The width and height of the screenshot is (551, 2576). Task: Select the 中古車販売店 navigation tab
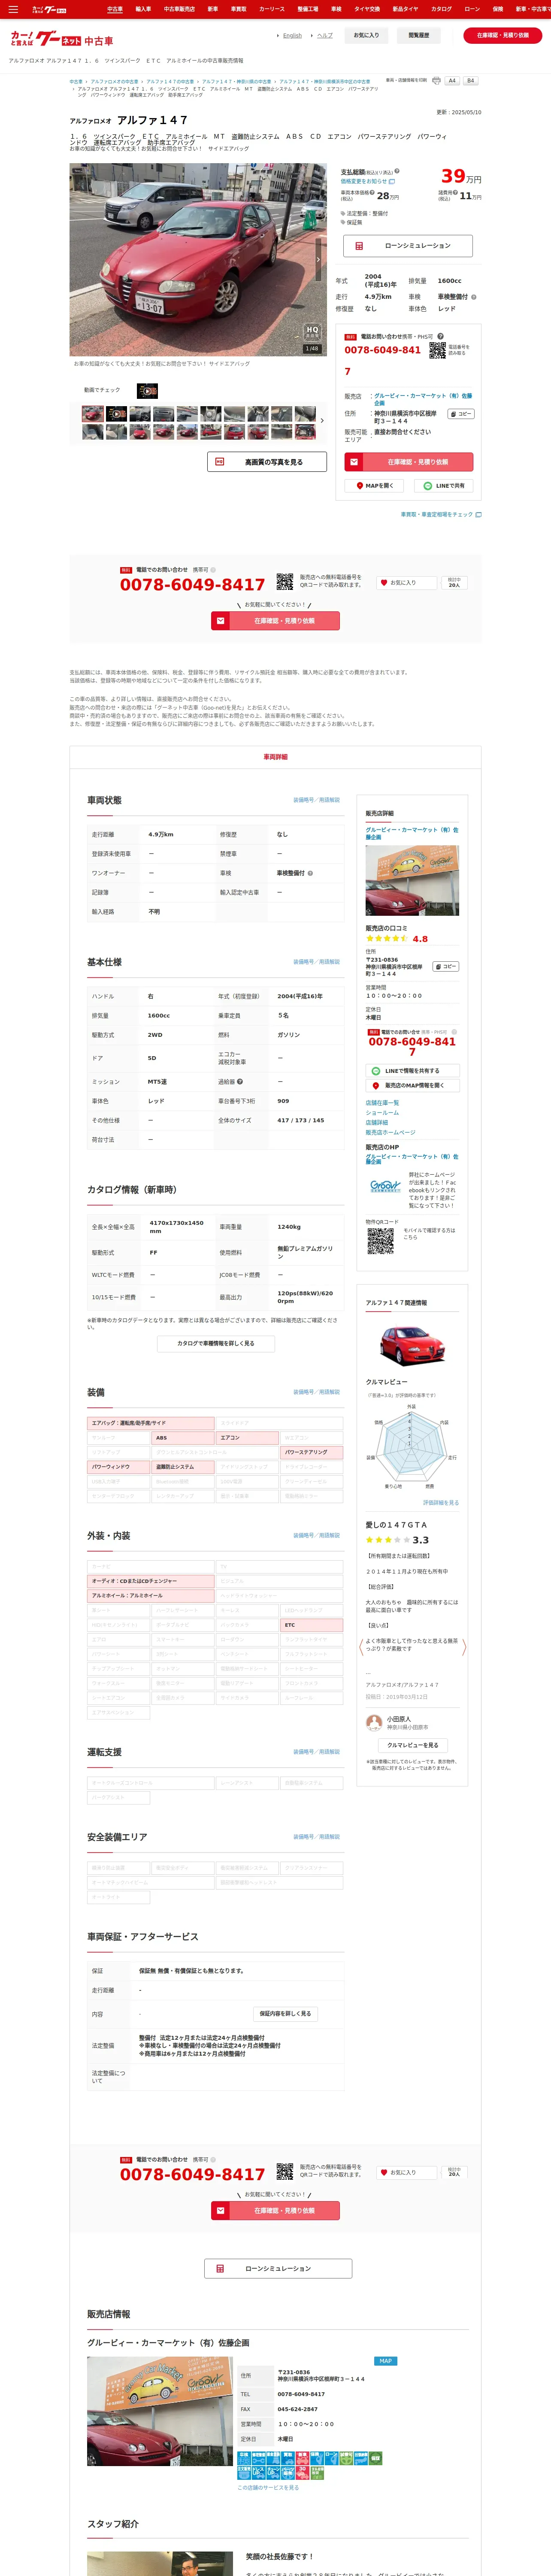point(180,9)
